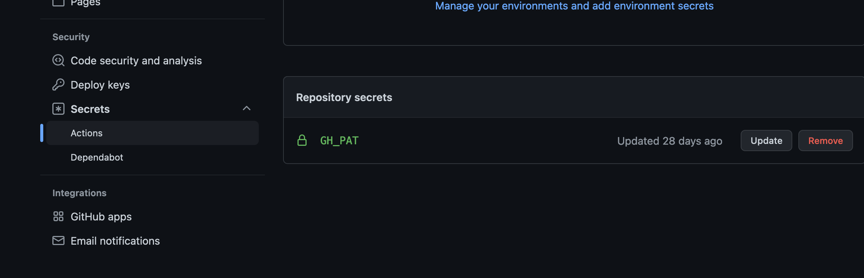Click the Code security shield icon
The width and height of the screenshot is (864, 278).
58,61
